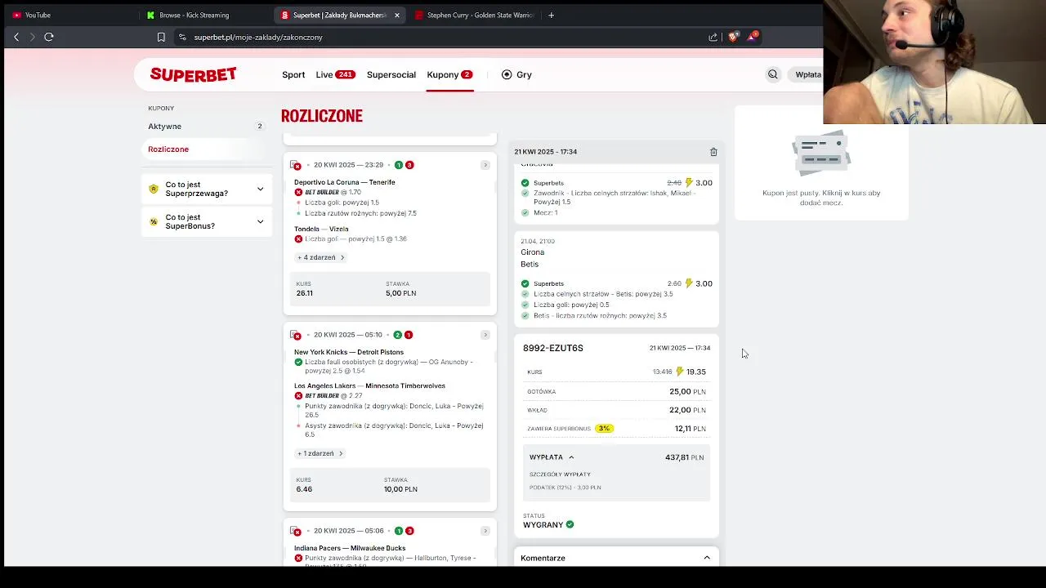
Task: Open the Gry games section
Action: tap(516, 74)
